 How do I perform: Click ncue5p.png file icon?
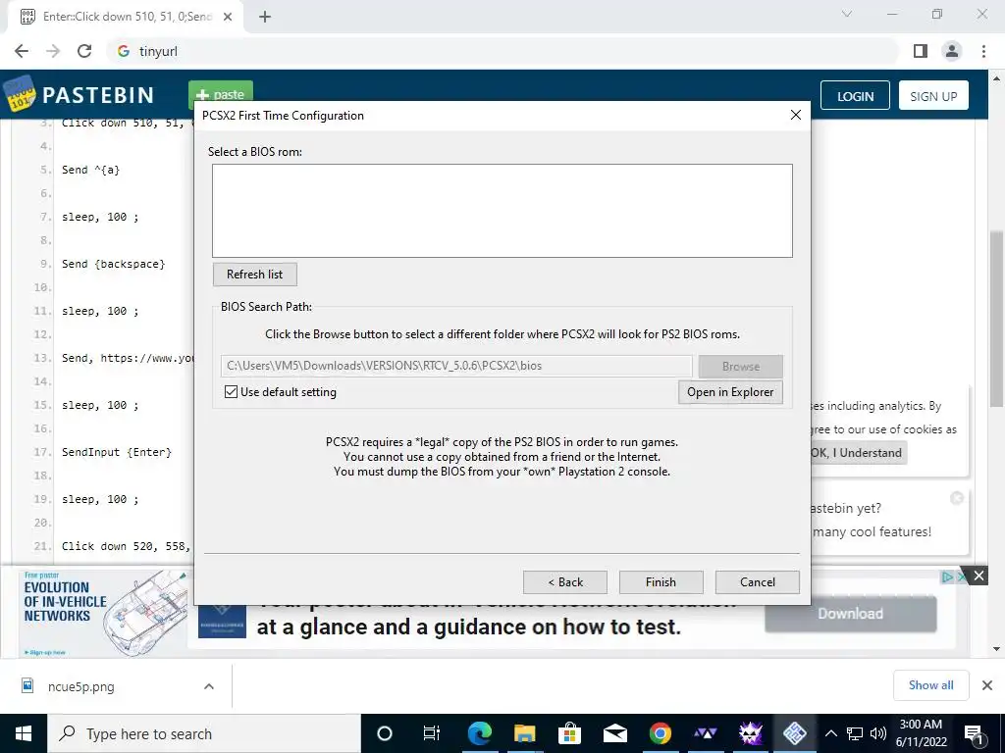coord(27,685)
